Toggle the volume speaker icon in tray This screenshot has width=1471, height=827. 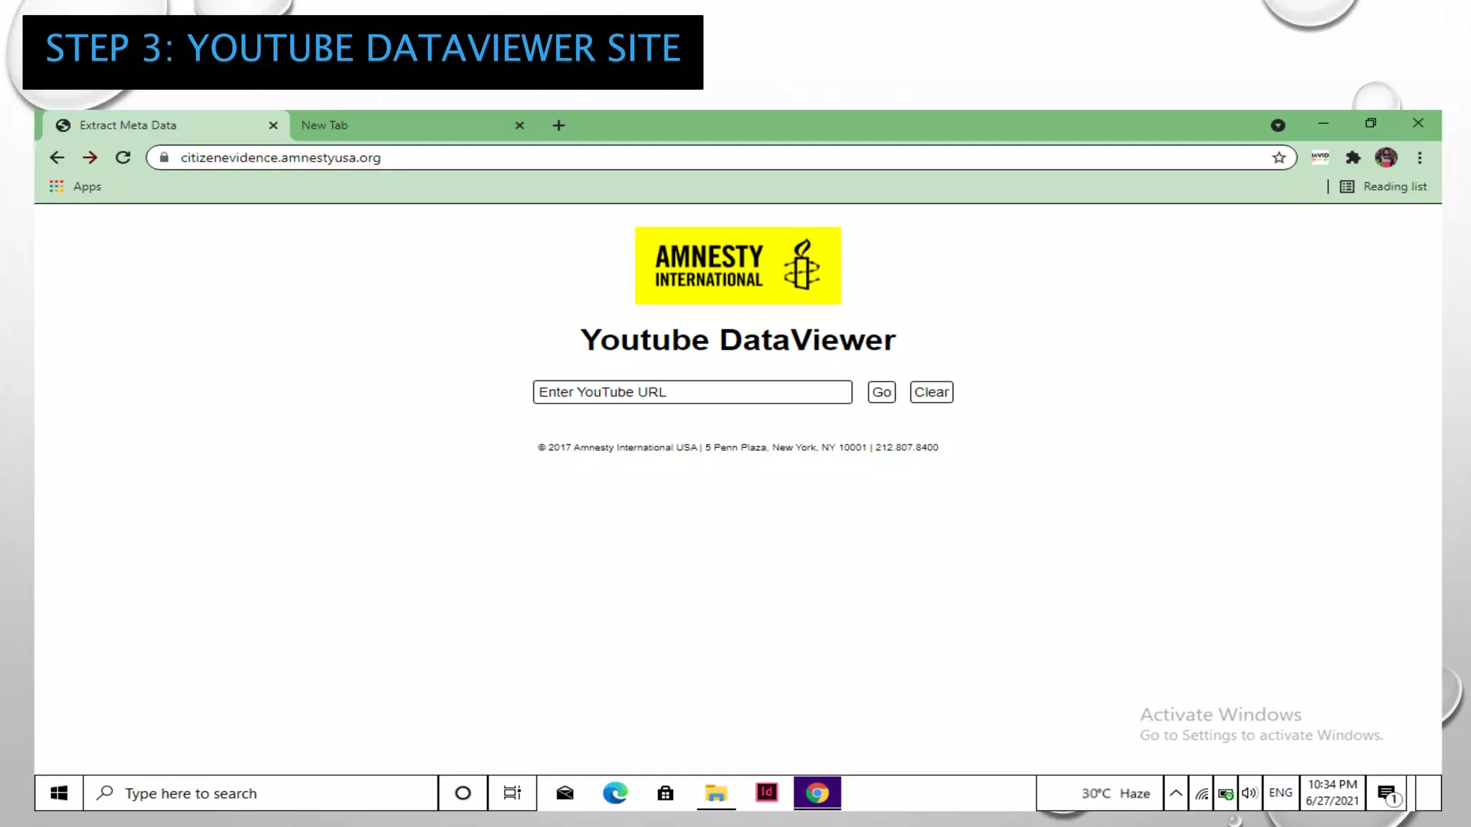(x=1249, y=793)
